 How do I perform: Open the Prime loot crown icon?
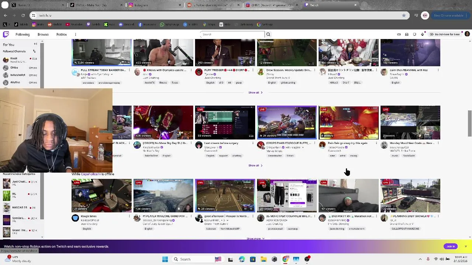click(399, 34)
